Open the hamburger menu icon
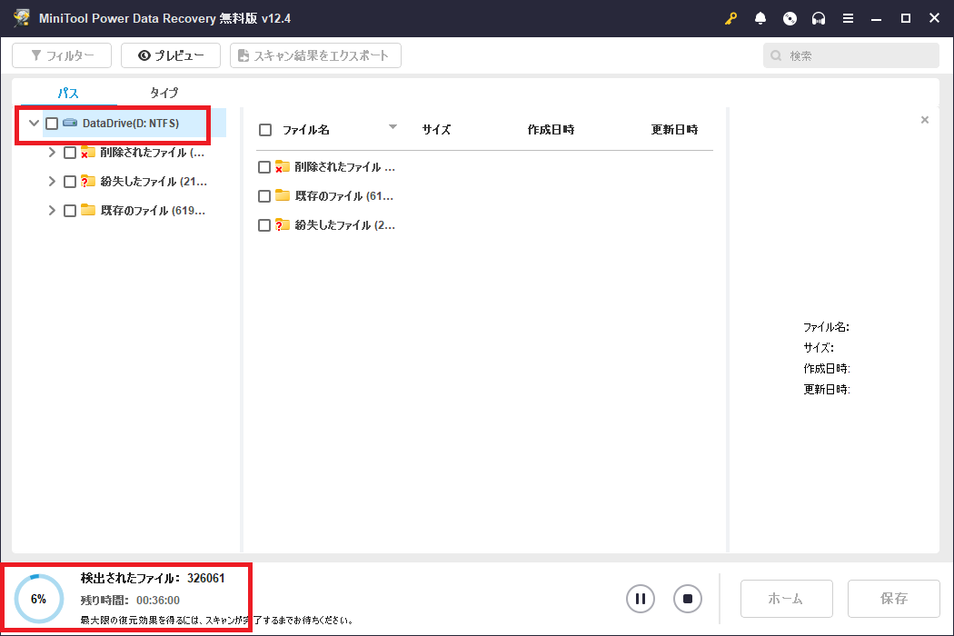This screenshot has height=636, width=954. point(848,18)
